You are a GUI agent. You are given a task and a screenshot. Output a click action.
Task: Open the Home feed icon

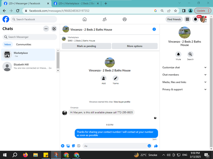(x=85, y=19)
